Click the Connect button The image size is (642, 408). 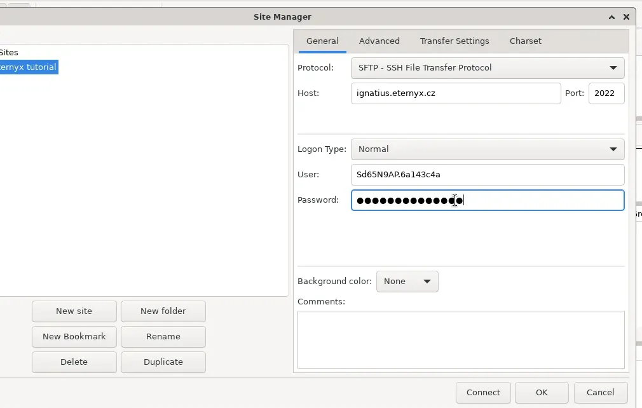483,393
